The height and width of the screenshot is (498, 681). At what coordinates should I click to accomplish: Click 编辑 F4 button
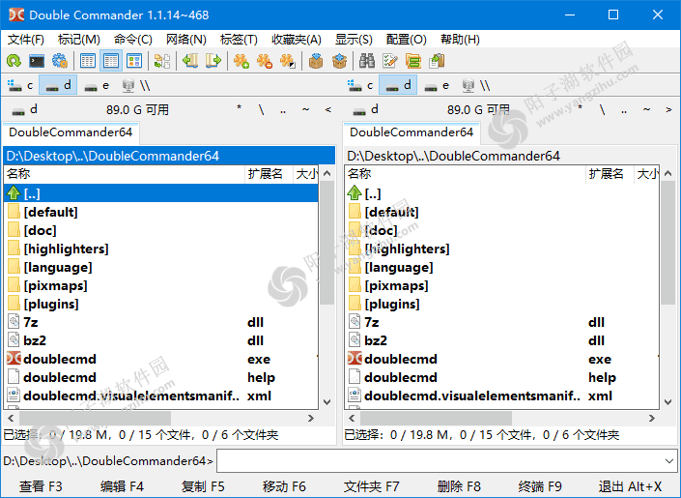(122, 486)
